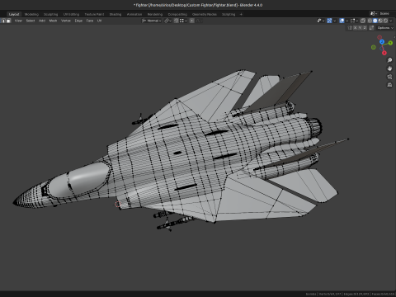The height and width of the screenshot is (297, 396).
Task: Open the Shading workspace tab
Action: coord(115,14)
